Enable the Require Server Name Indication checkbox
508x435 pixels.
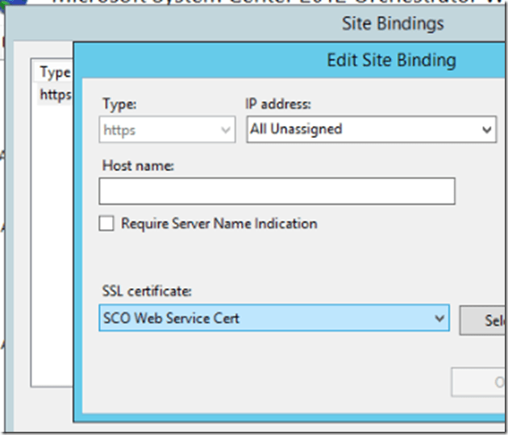tap(106, 224)
